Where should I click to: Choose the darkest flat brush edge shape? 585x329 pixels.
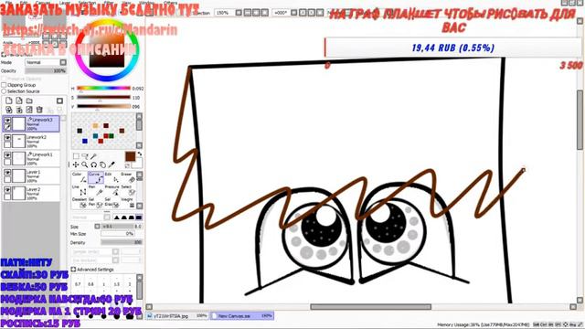pos(139,218)
